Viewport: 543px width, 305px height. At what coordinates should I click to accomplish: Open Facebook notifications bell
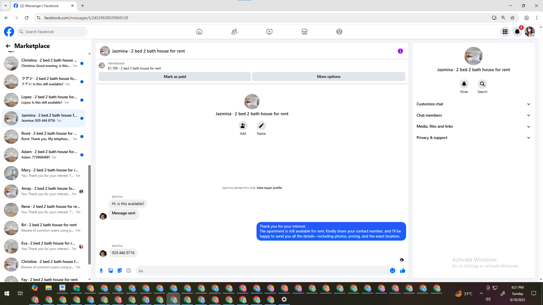tap(517, 32)
